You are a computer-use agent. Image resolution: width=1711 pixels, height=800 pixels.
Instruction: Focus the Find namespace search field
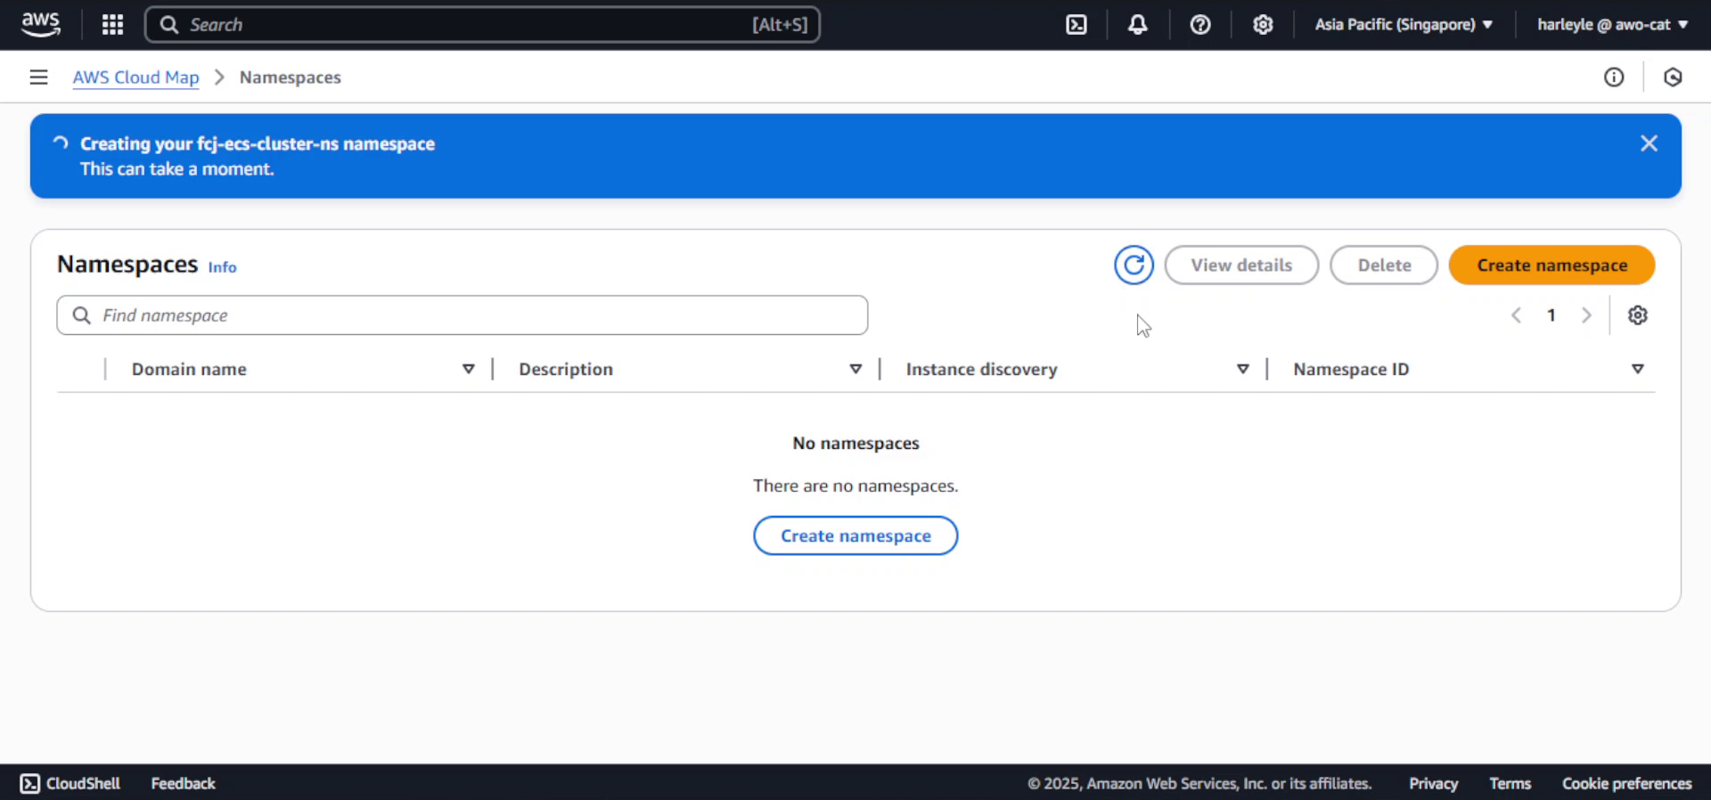pyautogui.click(x=463, y=315)
